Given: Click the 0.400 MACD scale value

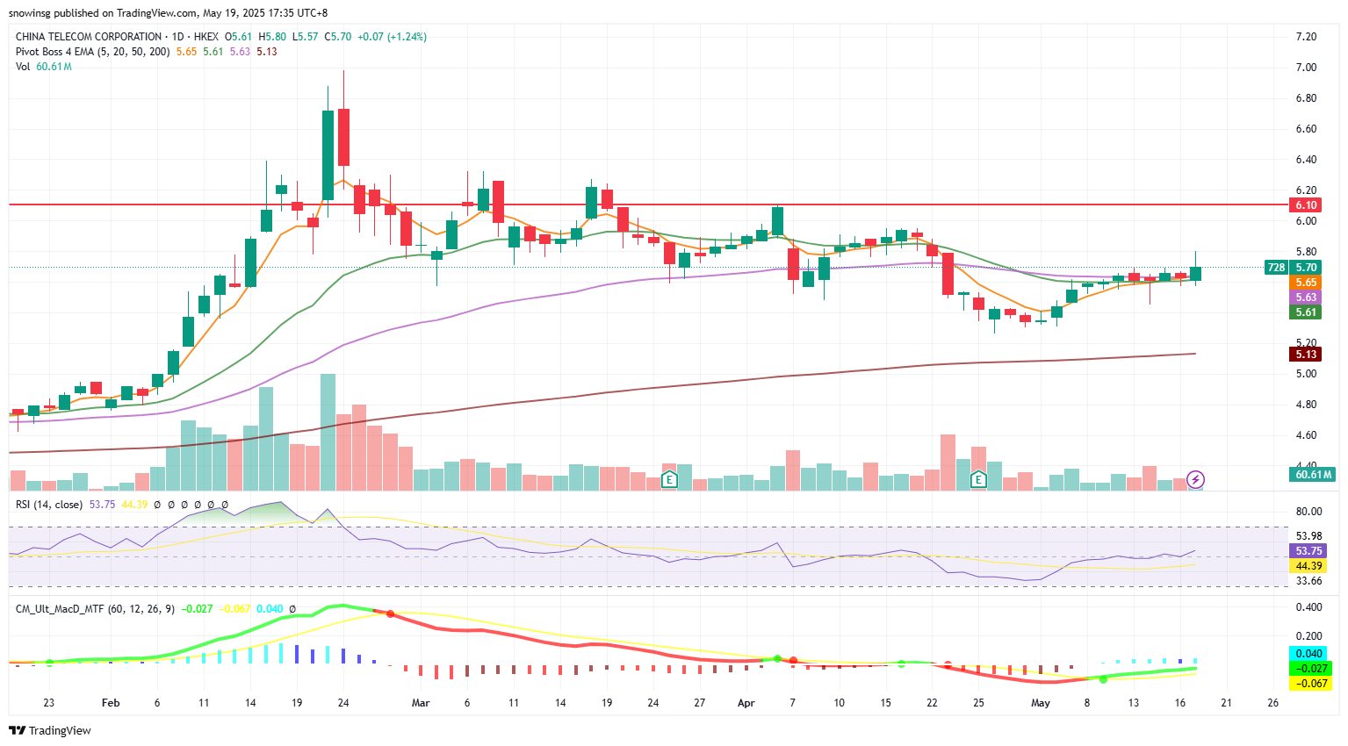Looking at the screenshot, I should (x=1308, y=607).
